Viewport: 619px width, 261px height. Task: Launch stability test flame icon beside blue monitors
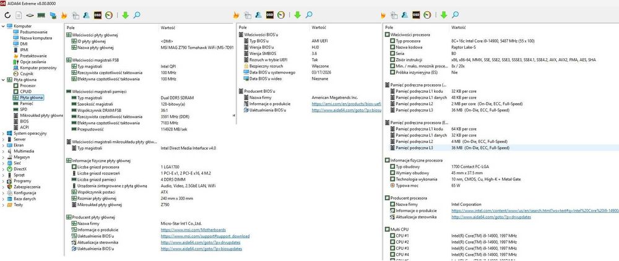[x=64, y=15]
